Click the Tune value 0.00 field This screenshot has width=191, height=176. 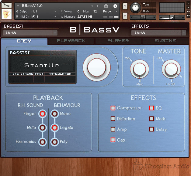(x=149, y=11)
